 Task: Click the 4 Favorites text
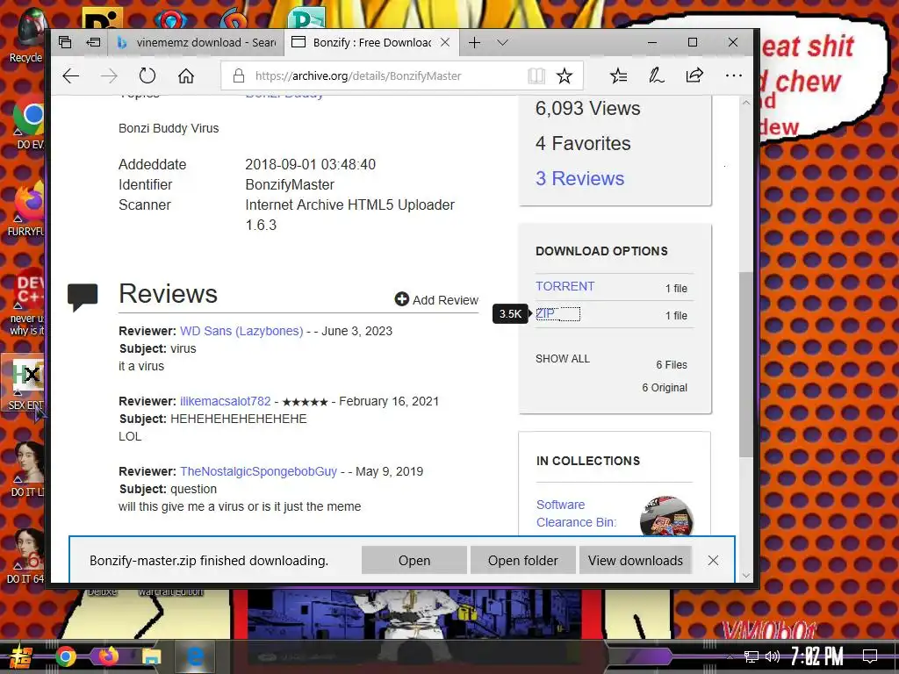[x=583, y=143]
